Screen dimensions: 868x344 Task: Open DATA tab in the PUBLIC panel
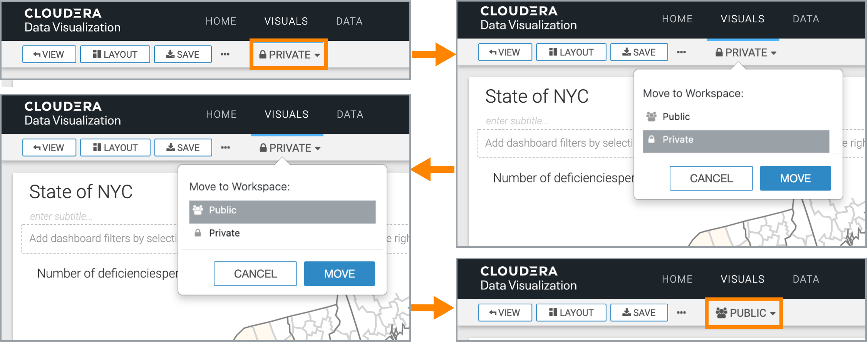[x=806, y=279]
